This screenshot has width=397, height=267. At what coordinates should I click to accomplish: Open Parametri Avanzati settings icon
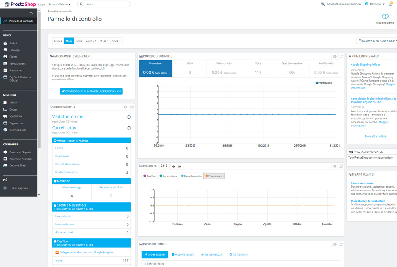(5, 159)
